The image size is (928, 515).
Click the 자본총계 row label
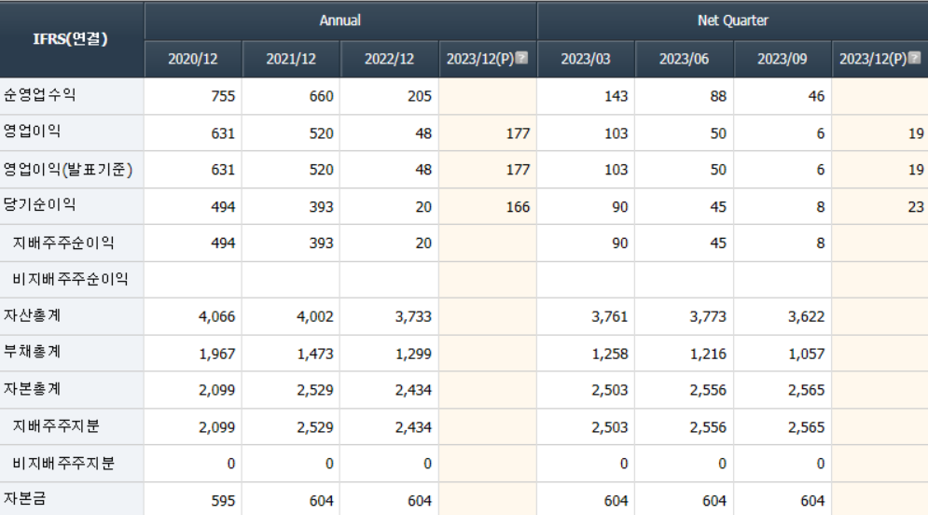[33, 389]
